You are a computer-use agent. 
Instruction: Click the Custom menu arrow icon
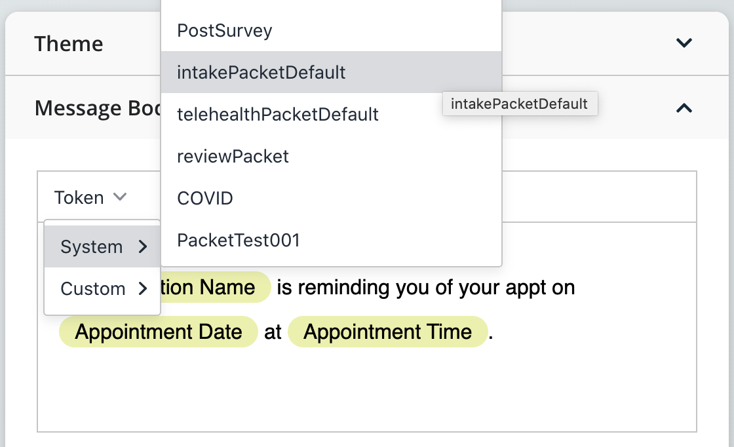coord(143,289)
